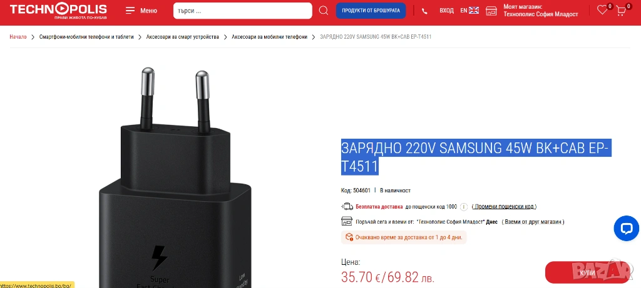Open 'Смартфони-мобилни телефони и таблети' breadcrumb
Screen dimensions: 641x288
coord(86,37)
